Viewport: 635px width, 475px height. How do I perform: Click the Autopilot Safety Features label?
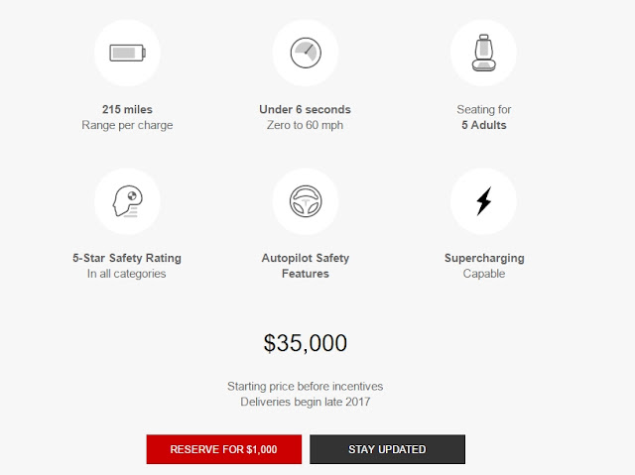[306, 266]
